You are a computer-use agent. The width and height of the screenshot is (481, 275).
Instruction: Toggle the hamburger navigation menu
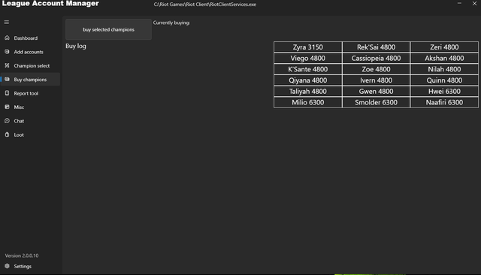click(x=7, y=22)
